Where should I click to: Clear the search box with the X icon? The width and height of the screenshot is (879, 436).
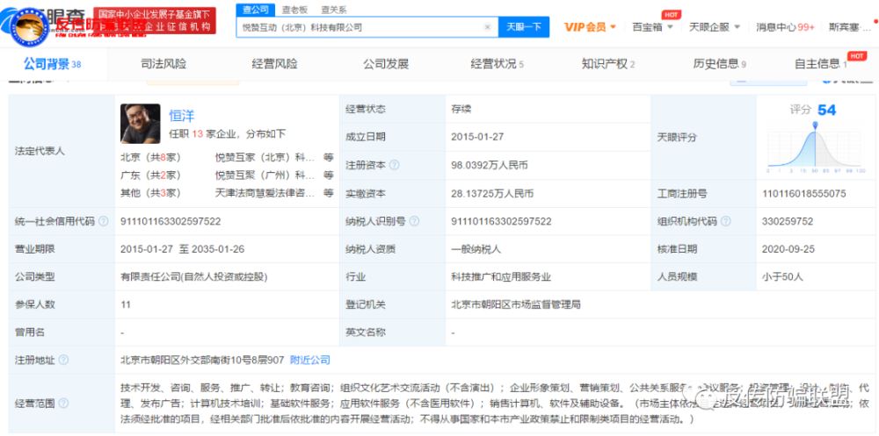[x=488, y=27]
